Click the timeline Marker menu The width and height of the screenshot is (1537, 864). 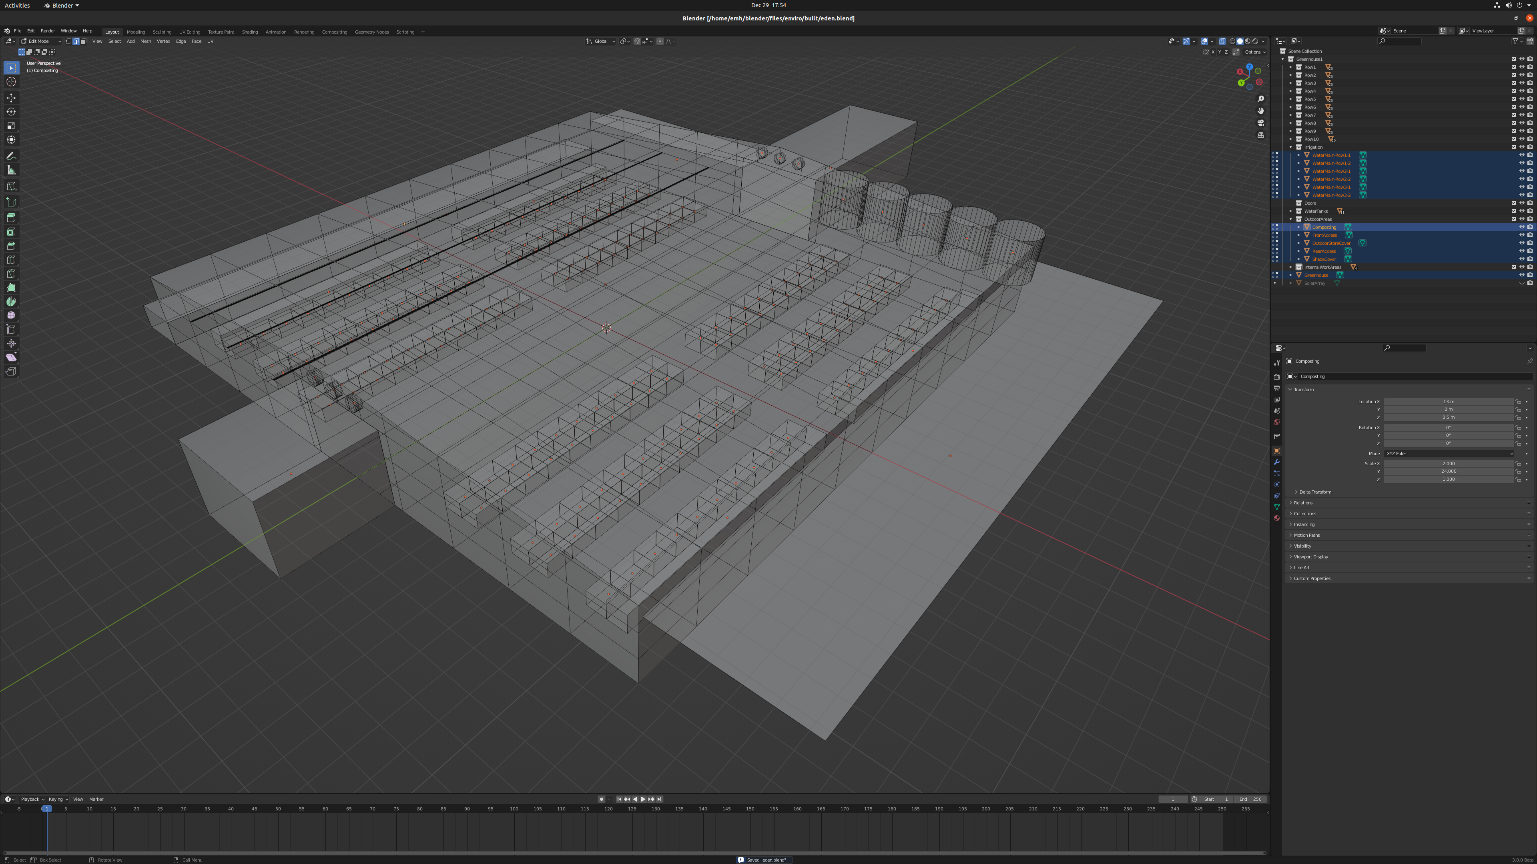click(x=96, y=799)
